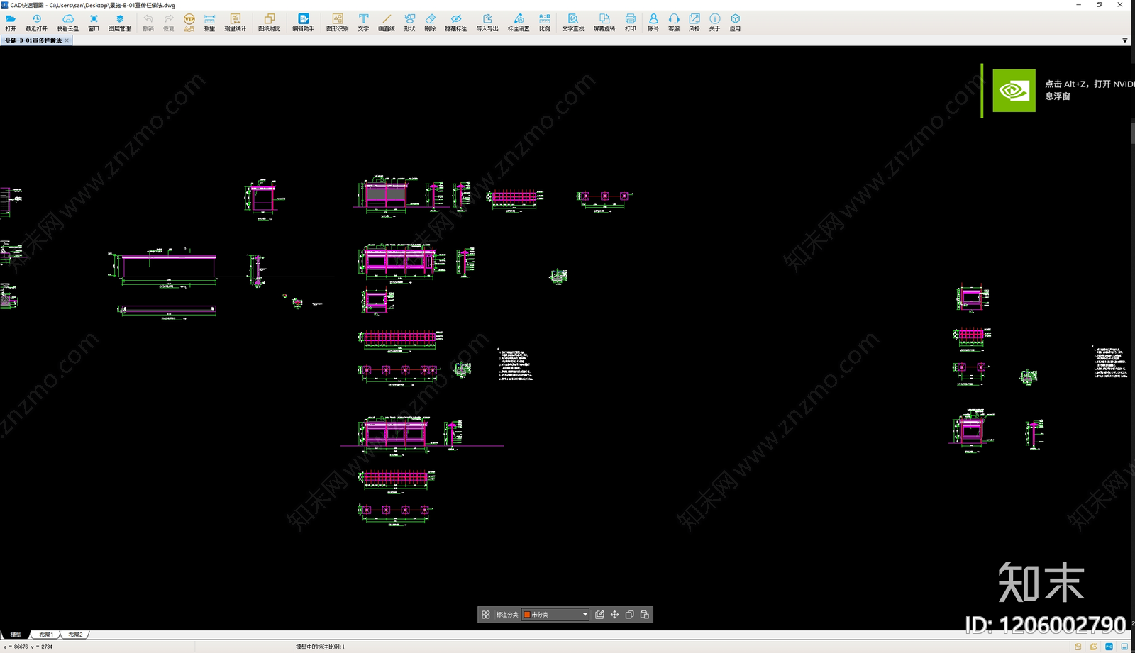Select the 删除 eraser tool
The width and height of the screenshot is (1135, 653).
click(430, 23)
